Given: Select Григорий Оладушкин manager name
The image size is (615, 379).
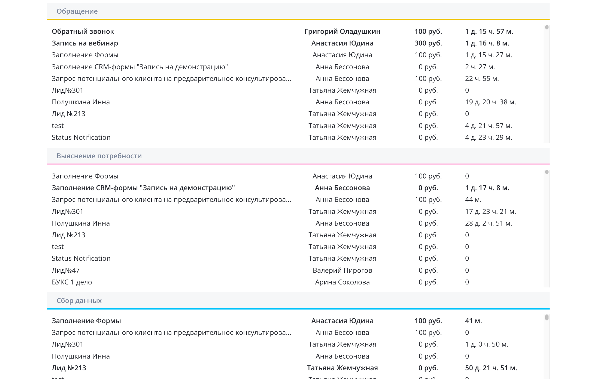Looking at the screenshot, I should (x=342, y=31).
